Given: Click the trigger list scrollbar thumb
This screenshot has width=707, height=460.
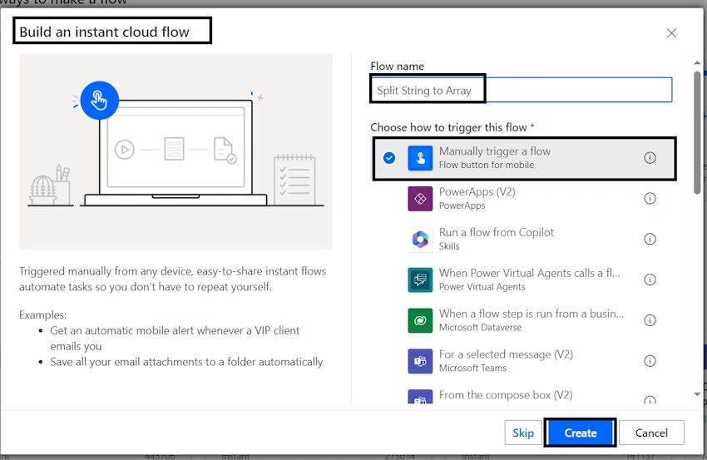Looking at the screenshot, I should coord(697,132).
